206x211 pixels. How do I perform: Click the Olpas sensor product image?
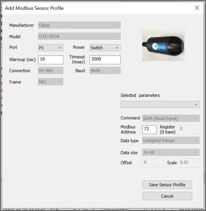coord(164,45)
